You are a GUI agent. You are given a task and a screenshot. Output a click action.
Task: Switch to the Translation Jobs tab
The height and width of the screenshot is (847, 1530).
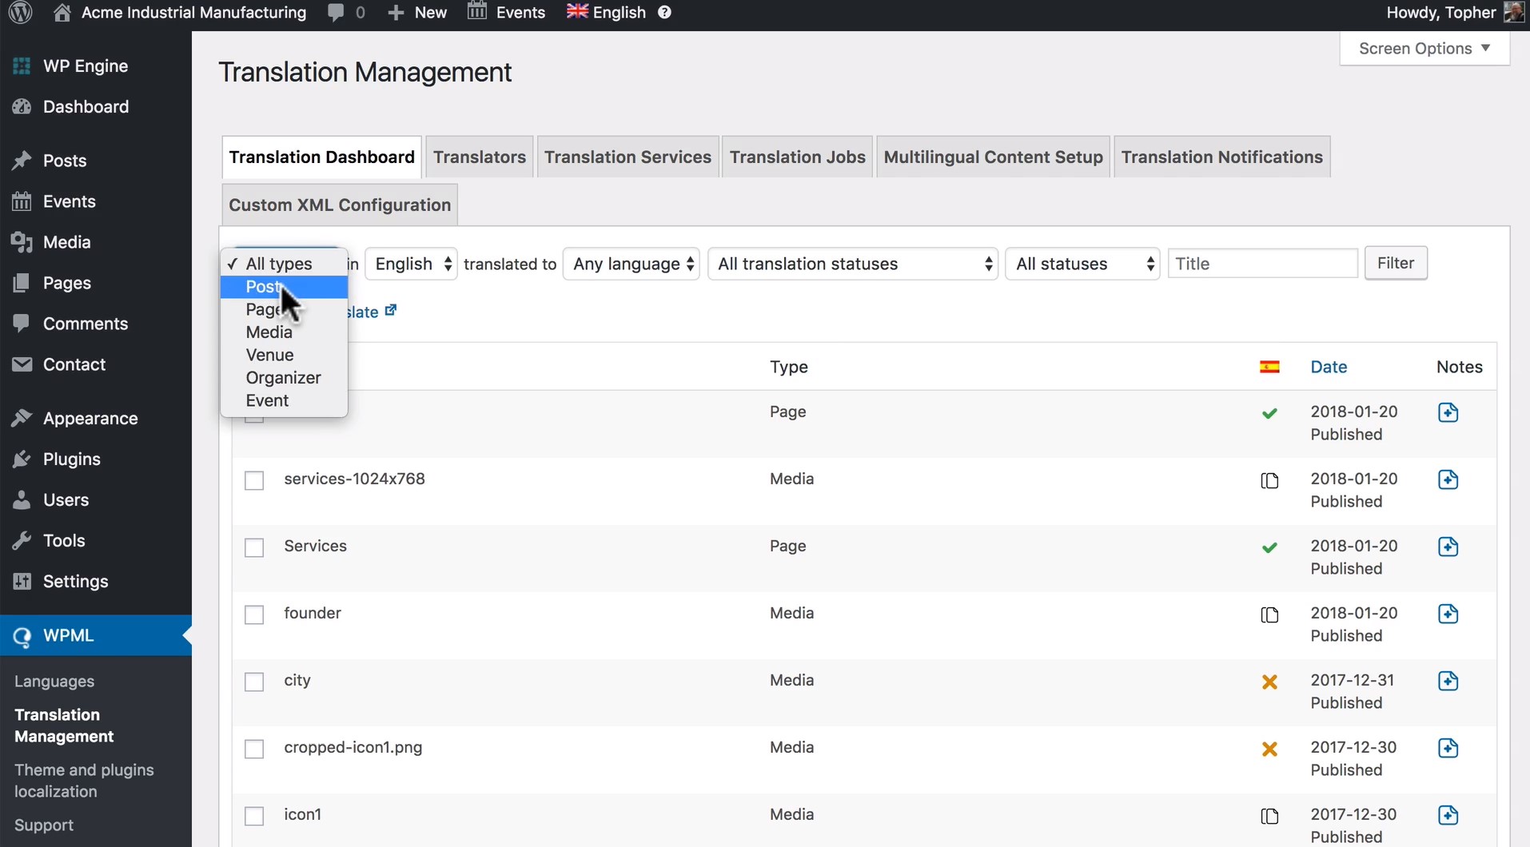(797, 157)
